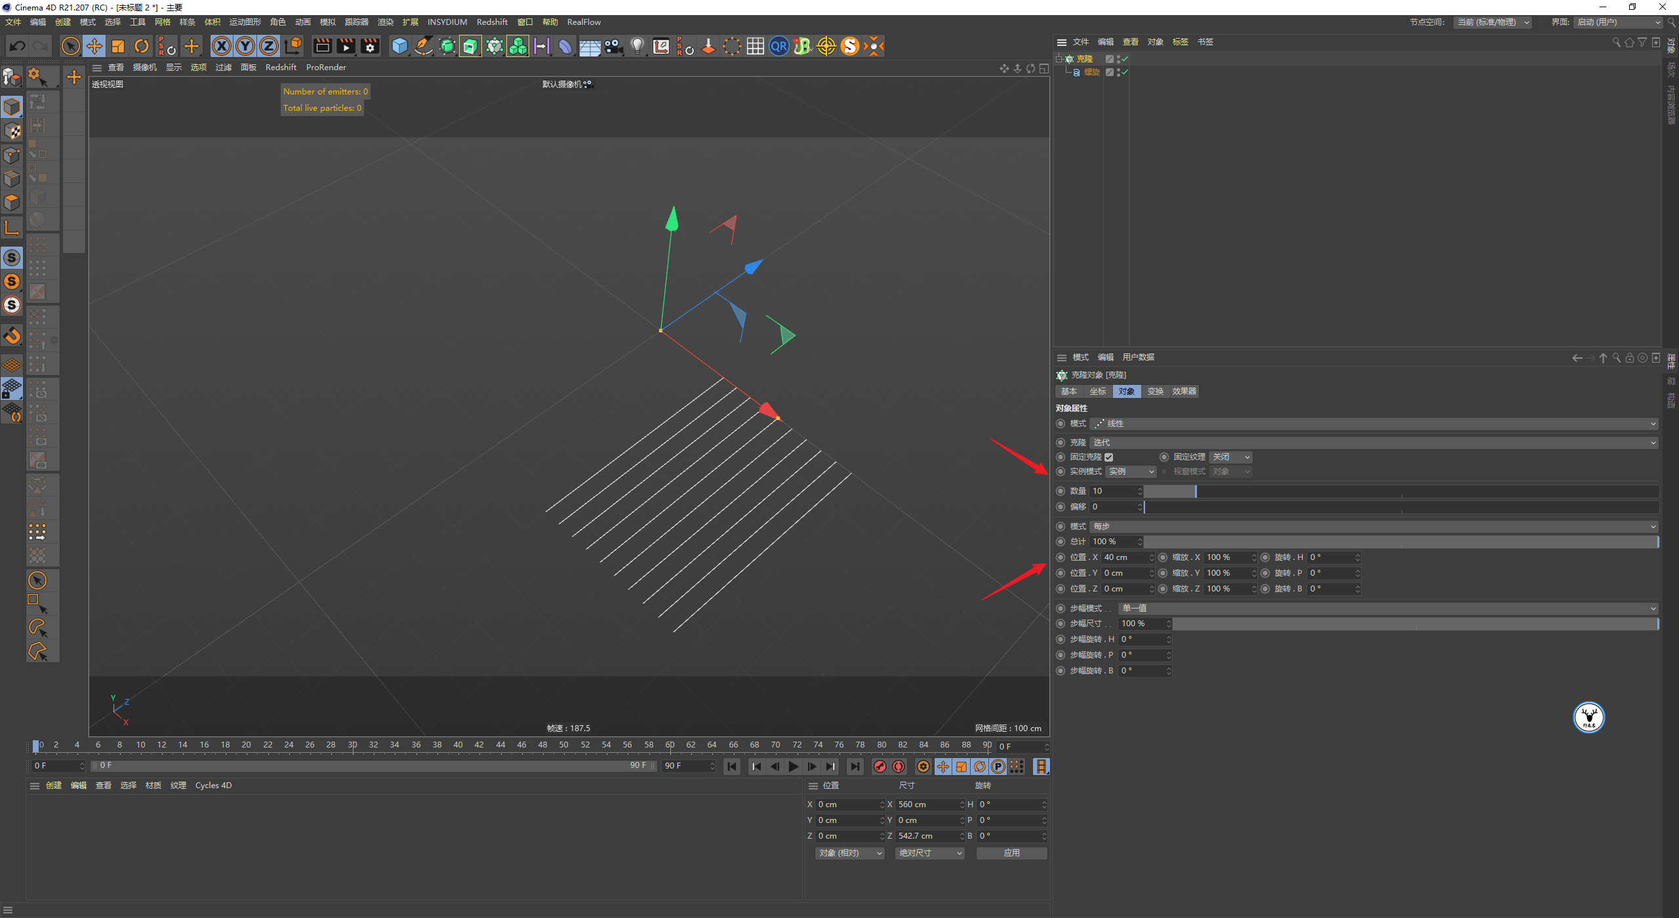Viewport: 1679px width, 918px height.
Task: Switch to the 效果器 tab
Action: (1184, 391)
